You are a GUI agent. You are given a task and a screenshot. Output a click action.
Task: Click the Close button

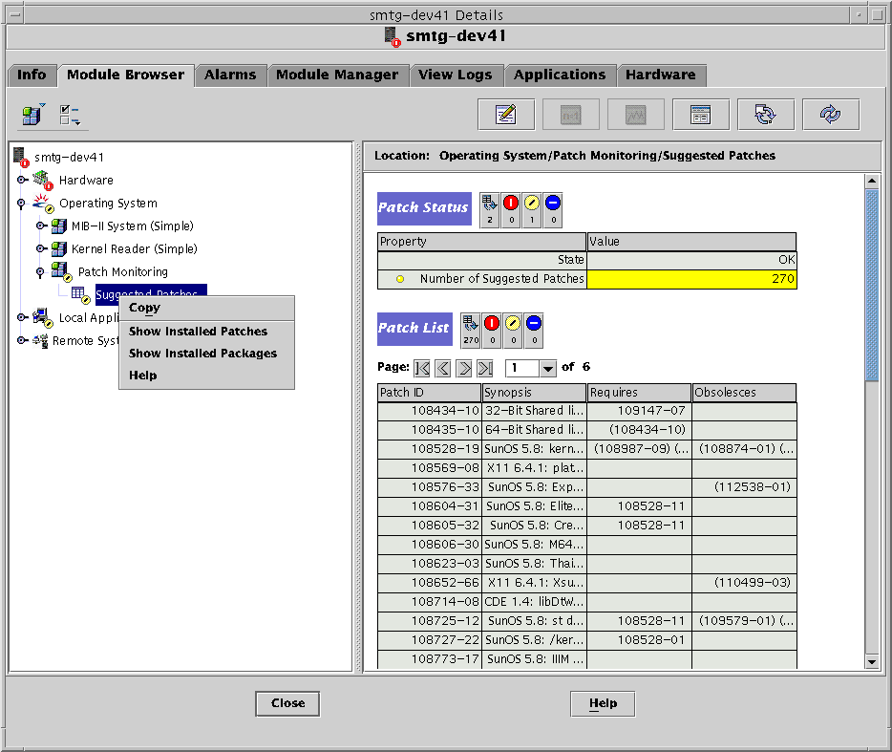coord(287,703)
